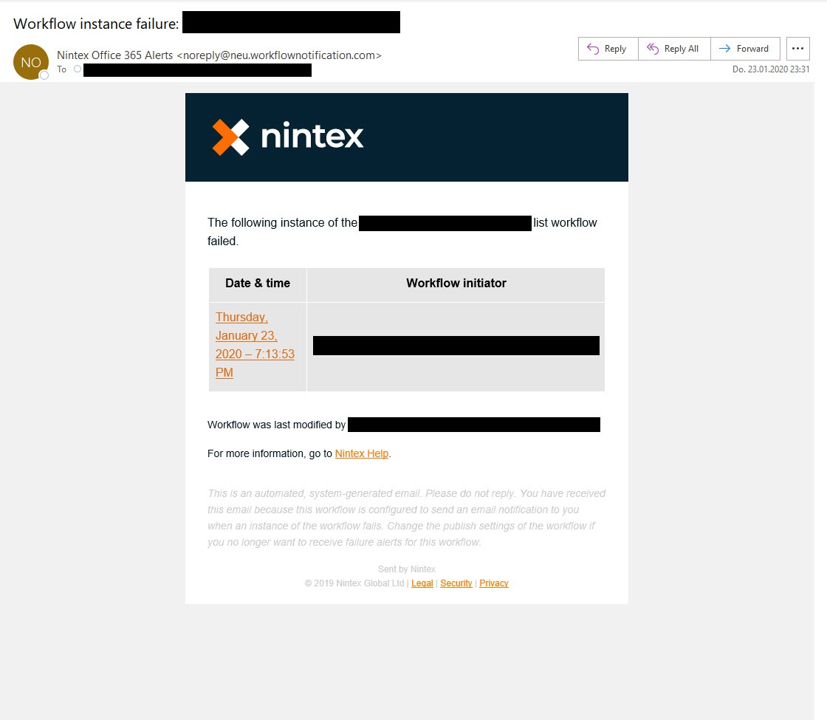Click the Workflow initiator column header
This screenshot has height=720, width=827.
[456, 284]
